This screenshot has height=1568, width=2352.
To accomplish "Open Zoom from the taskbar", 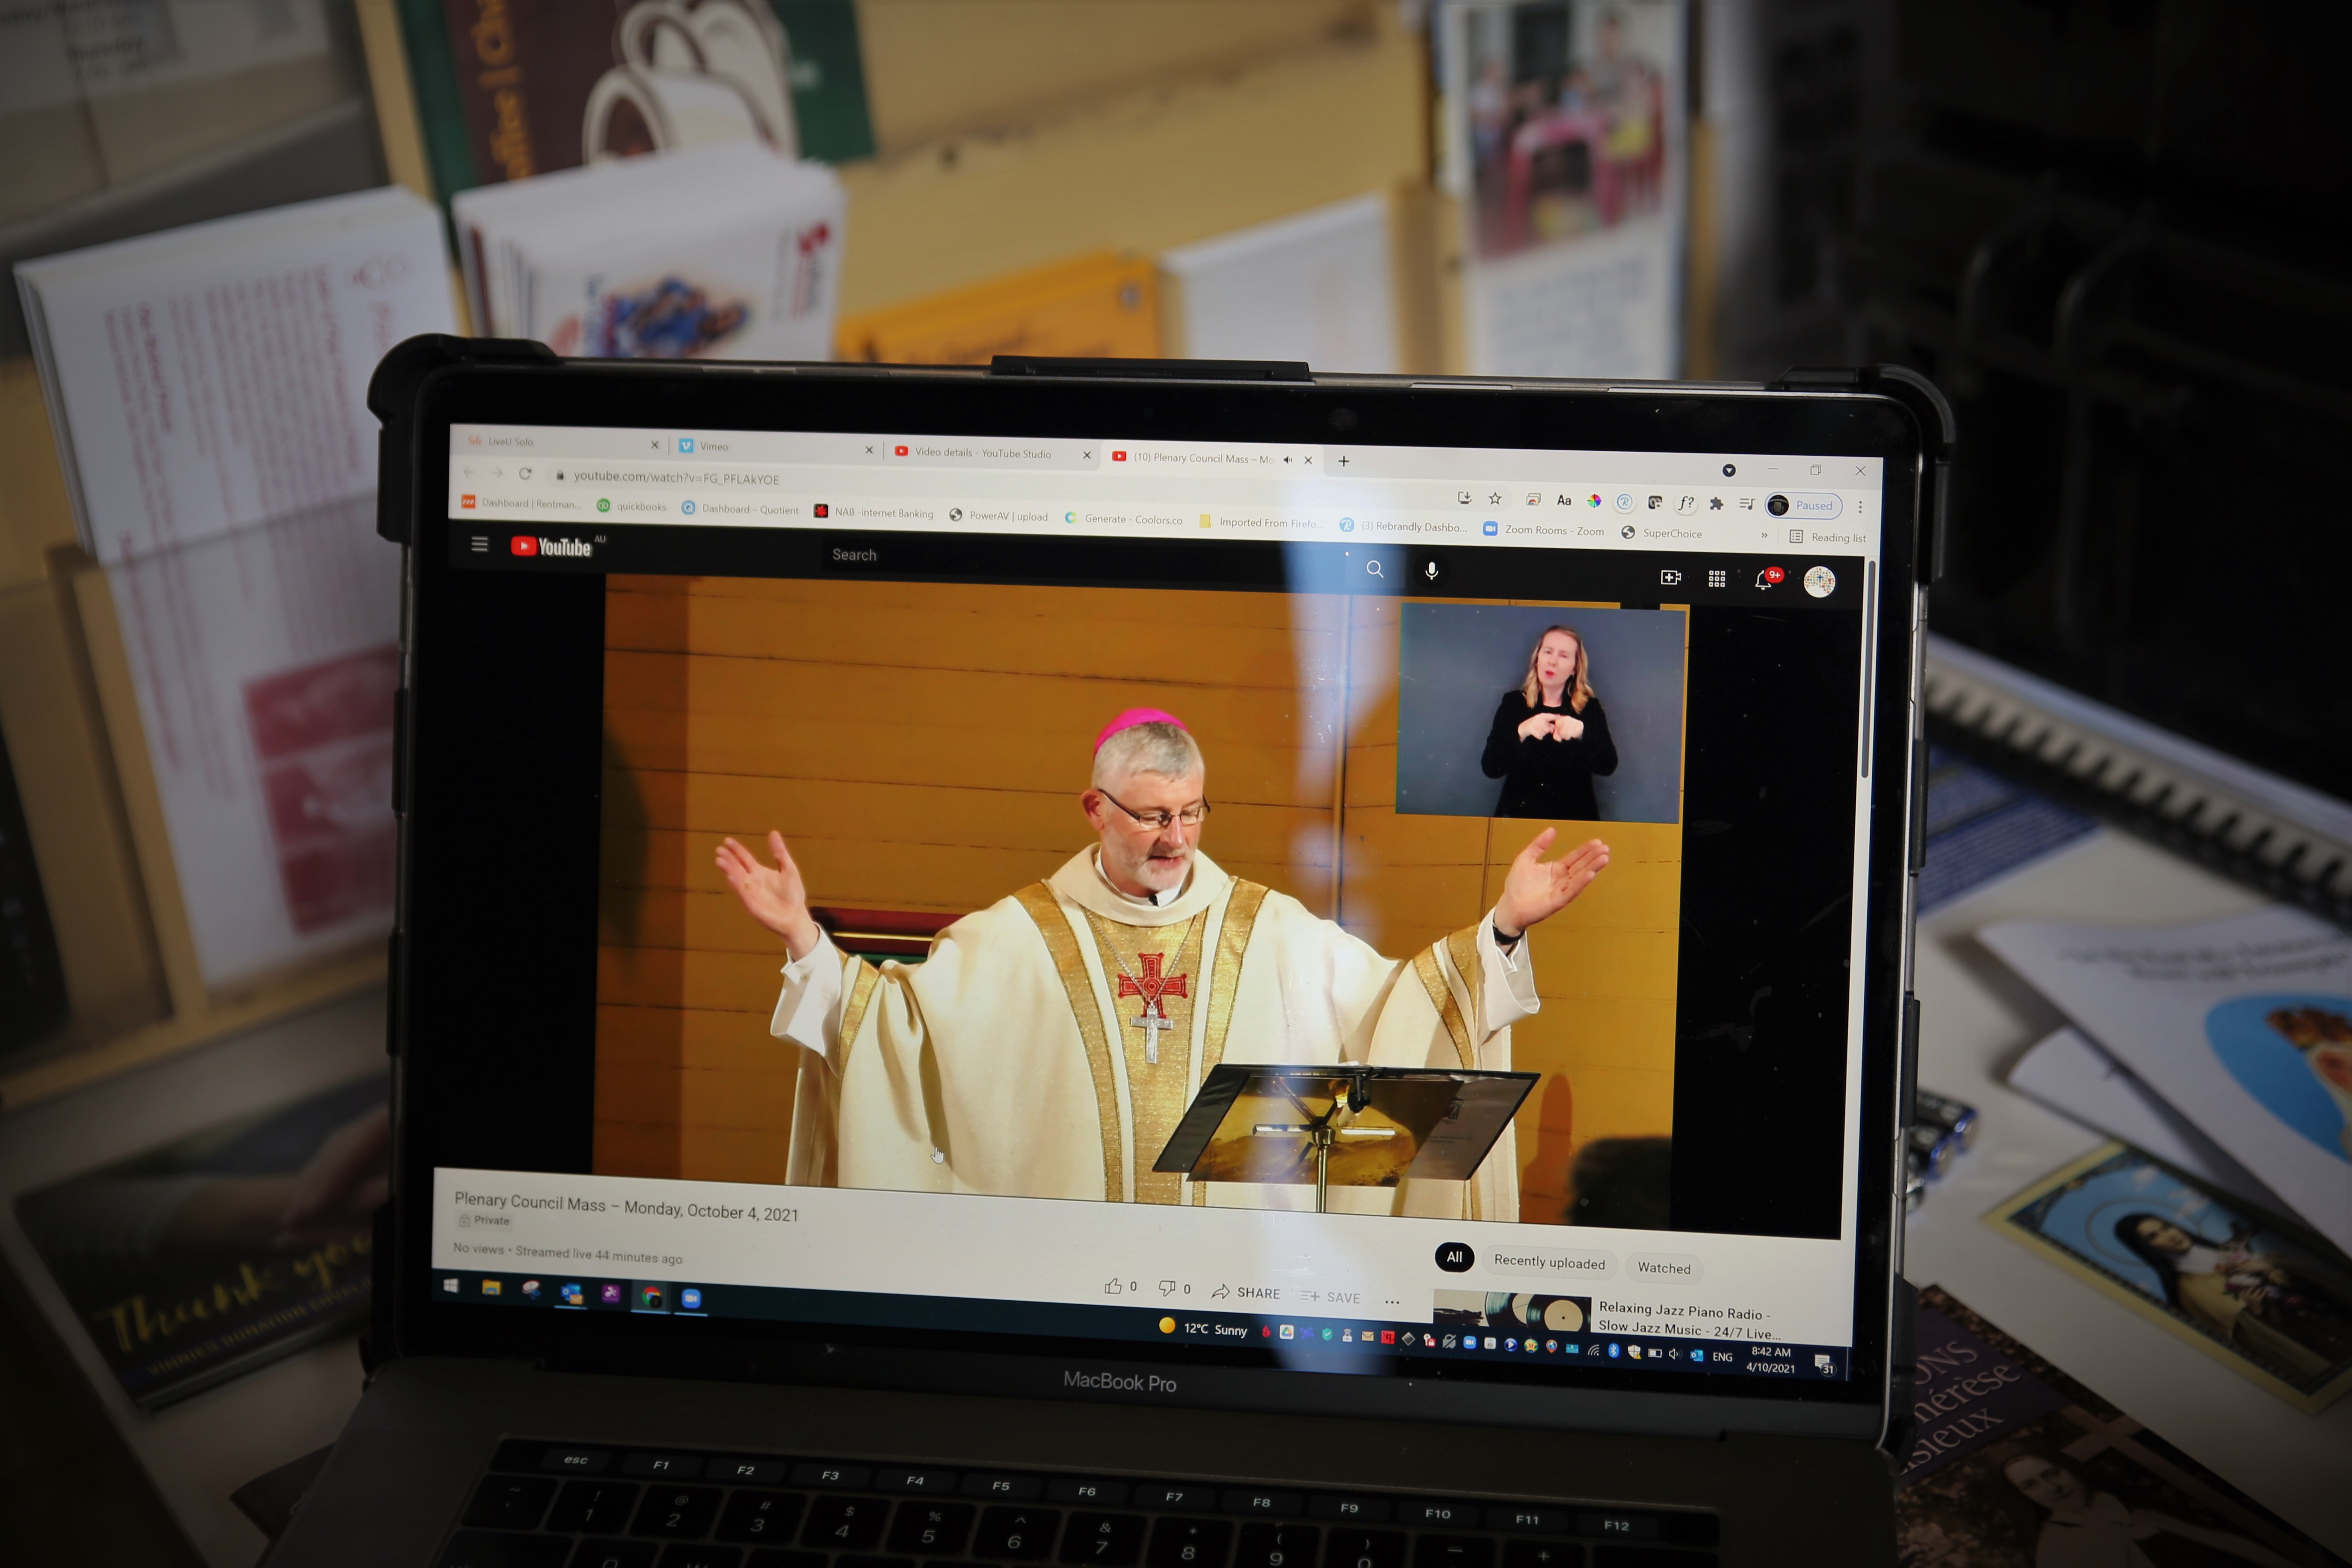I will click(x=691, y=1298).
